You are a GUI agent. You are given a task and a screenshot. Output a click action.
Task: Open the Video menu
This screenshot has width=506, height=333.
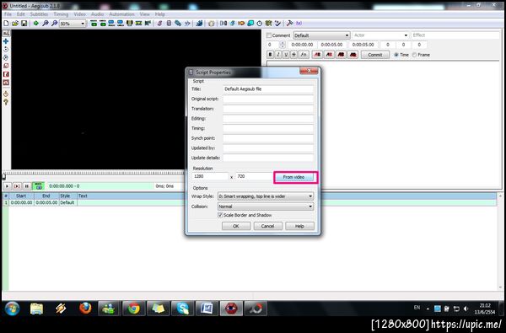click(x=79, y=14)
